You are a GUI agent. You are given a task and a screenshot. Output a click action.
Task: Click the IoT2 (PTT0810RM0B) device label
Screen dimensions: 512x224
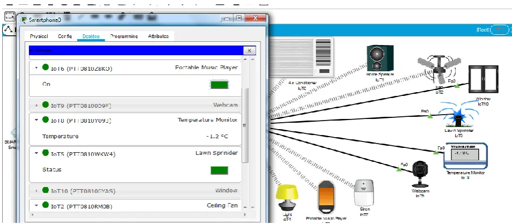point(81,206)
